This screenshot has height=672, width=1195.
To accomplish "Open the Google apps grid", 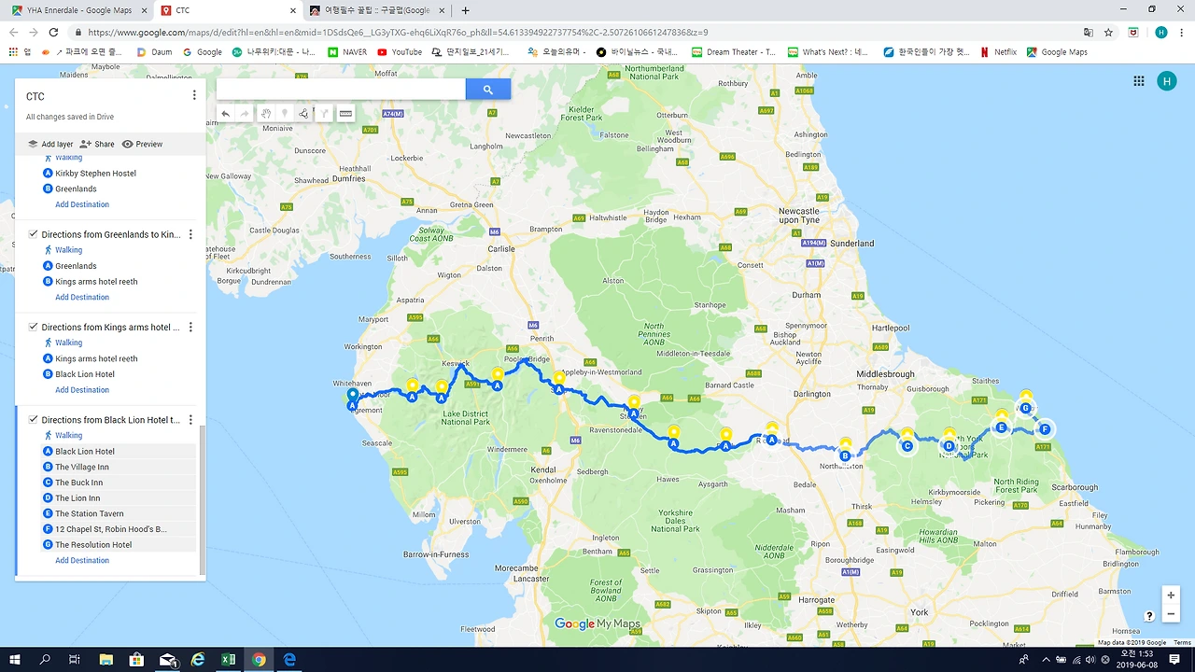I will click(x=1139, y=81).
